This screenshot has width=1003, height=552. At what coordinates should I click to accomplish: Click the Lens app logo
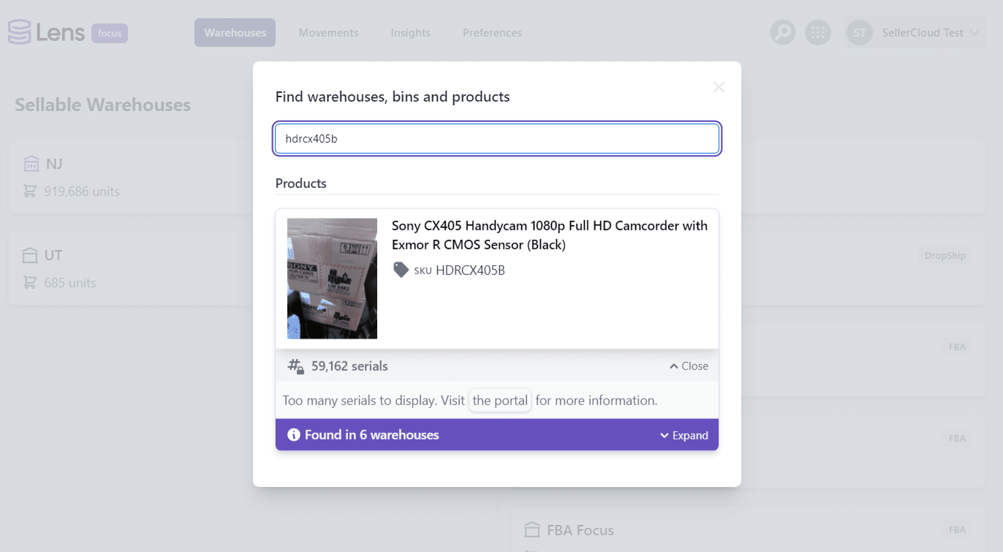tap(47, 32)
